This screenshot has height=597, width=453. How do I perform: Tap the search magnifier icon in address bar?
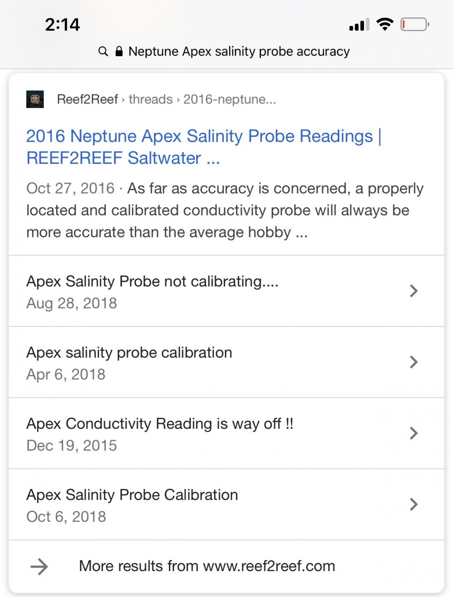click(x=103, y=51)
